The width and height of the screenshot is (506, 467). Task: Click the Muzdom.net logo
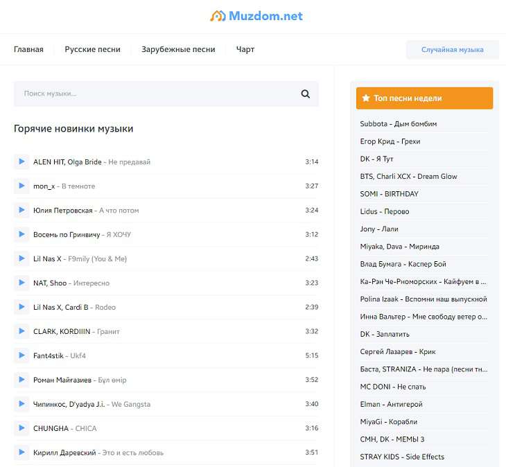pyautogui.click(x=256, y=16)
